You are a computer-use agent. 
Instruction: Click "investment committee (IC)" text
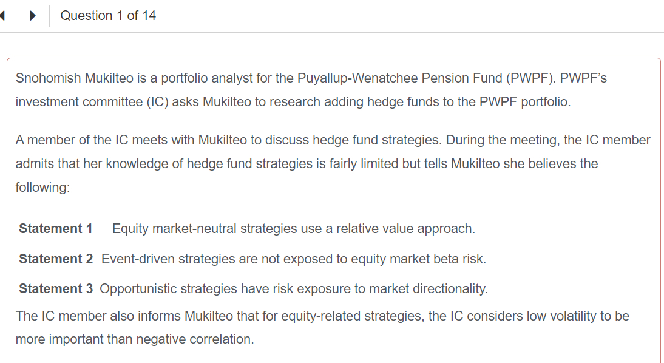pos(91,102)
